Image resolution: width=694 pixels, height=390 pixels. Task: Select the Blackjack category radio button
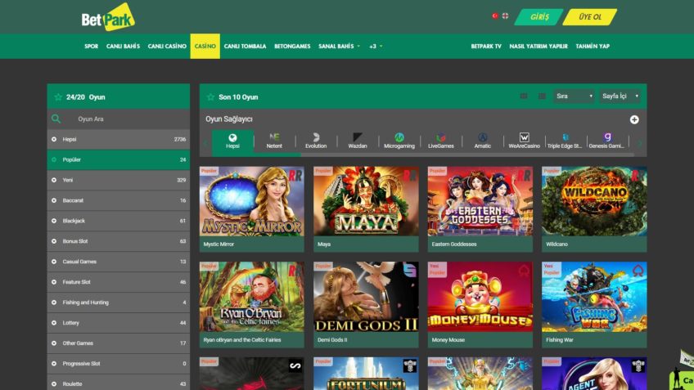54,221
